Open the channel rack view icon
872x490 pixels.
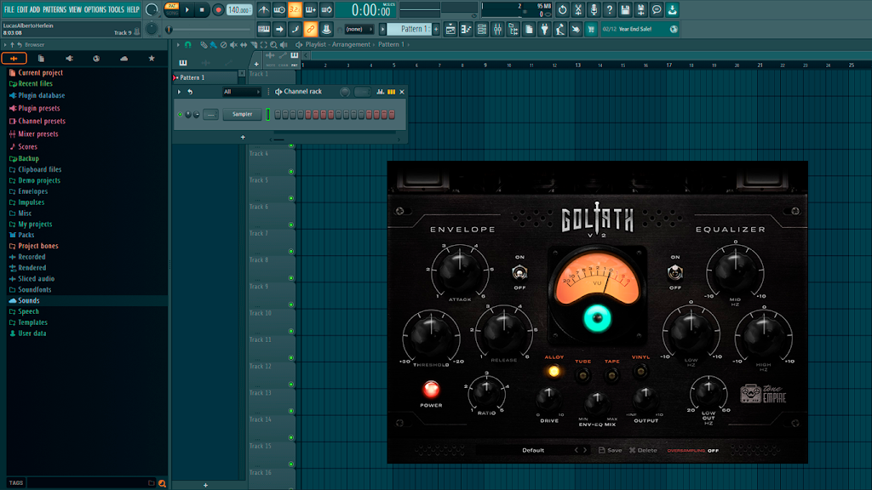(482, 29)
